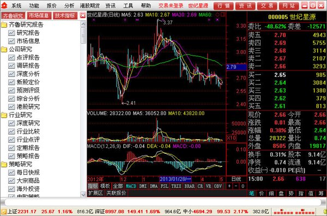The width and height of the screenshot is (327, 216).
Task: Close the research side panel with red X
Action: pyautogui.click(x=83, y=15)
